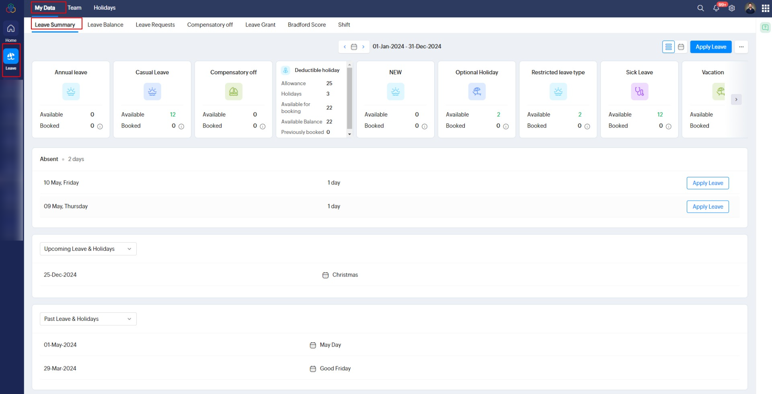Switch to list view toggle
Screen dimensions: 772x394
click(668, 47)
